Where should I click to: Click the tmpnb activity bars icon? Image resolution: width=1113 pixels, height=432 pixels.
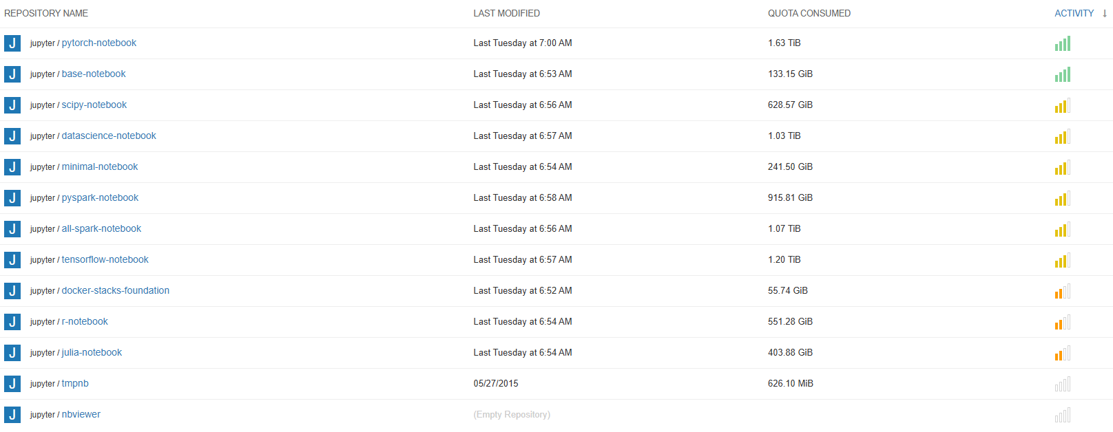(x=1062, y=385)
